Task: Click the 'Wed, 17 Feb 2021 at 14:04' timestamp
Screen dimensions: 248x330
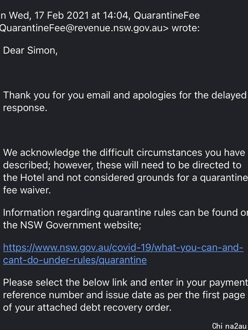Action: (x=69, y=15)
